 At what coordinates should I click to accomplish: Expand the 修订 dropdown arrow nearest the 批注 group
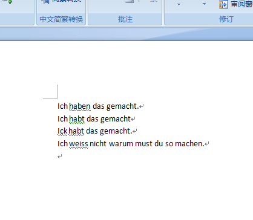point(179,4)
